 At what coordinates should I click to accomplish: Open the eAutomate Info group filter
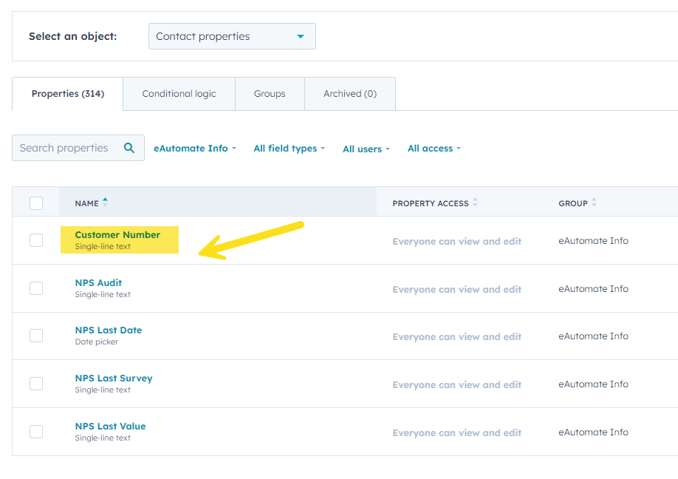tap(195, 149)
